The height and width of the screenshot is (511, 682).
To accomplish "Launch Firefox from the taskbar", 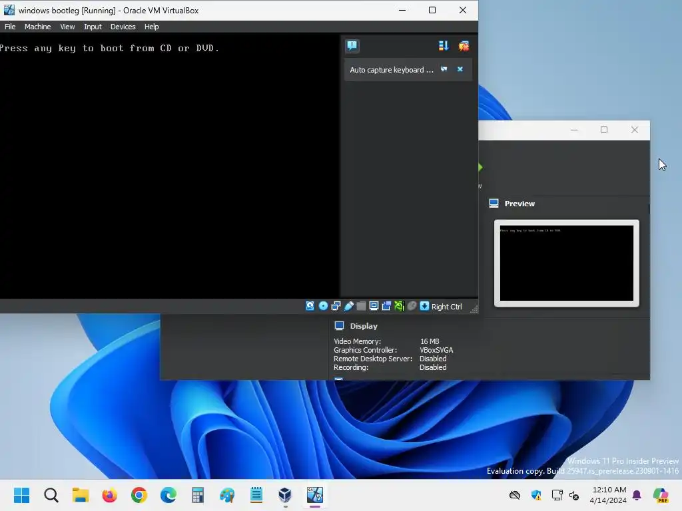I will tap(110, 495).
